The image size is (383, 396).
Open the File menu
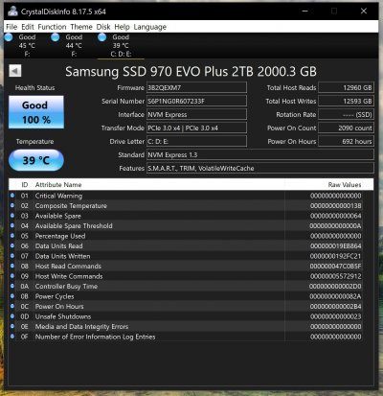click(11, 27)
